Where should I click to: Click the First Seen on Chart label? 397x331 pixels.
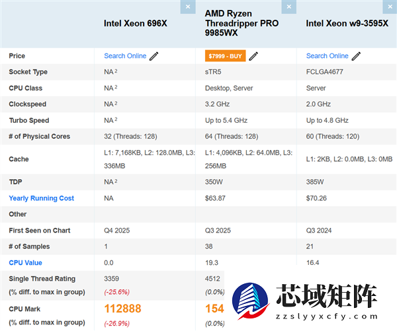(40, 231)
